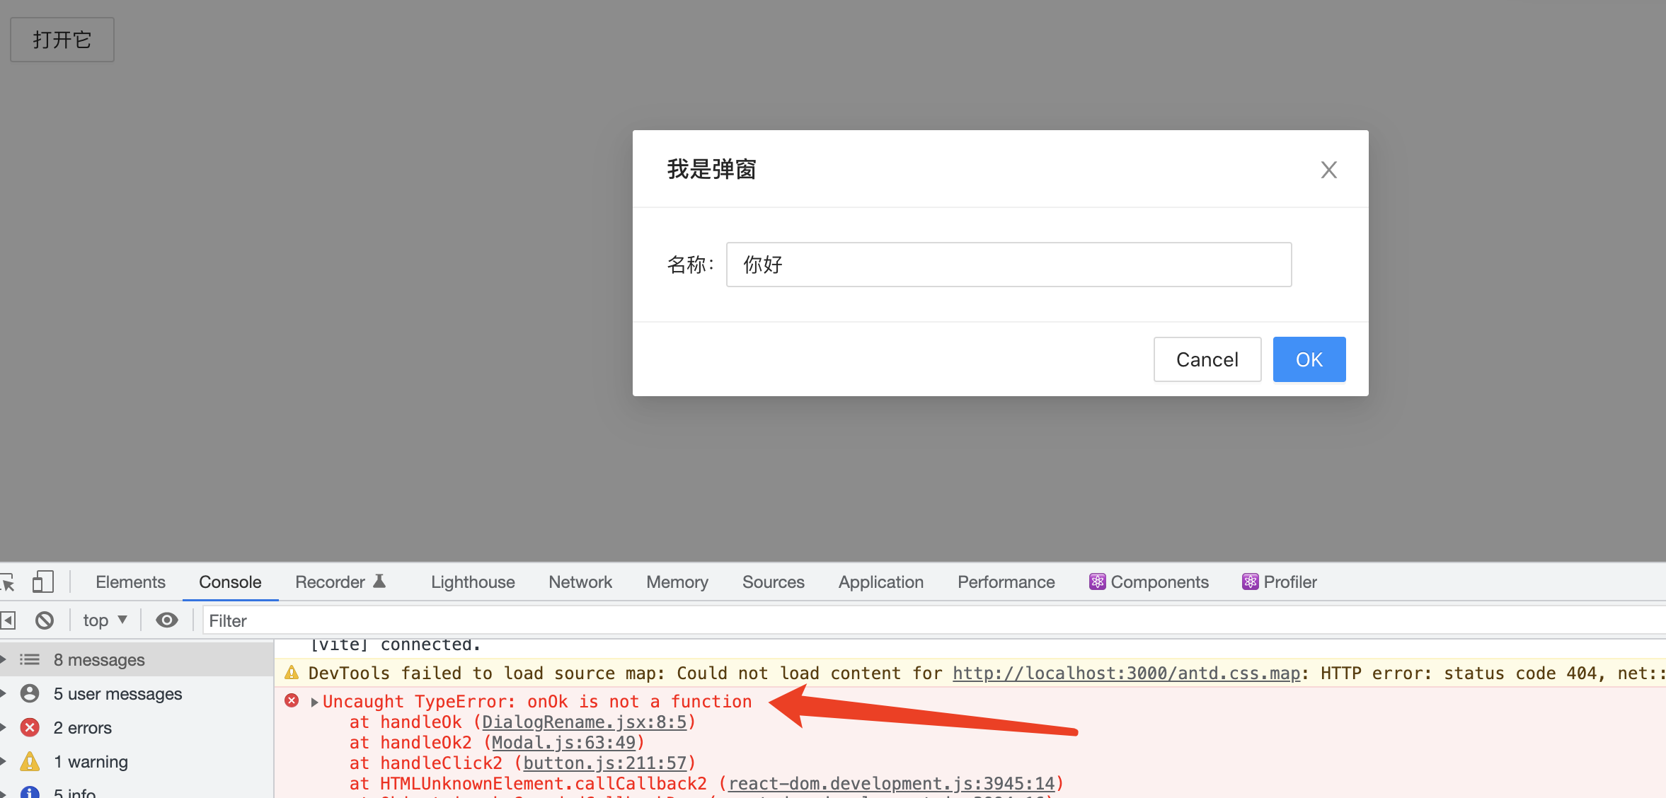
Task: Click the OK button in dialog
Action: [1309, 359]
